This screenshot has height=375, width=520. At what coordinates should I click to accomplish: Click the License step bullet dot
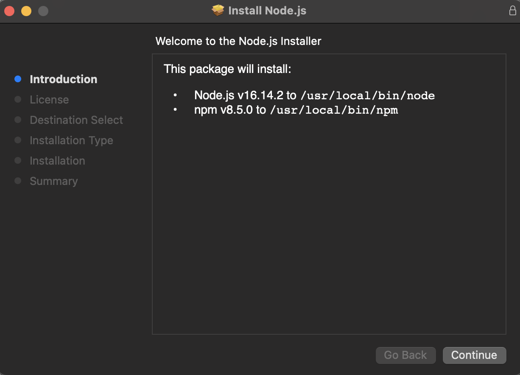pyautogui.click(x=18, y=99)
